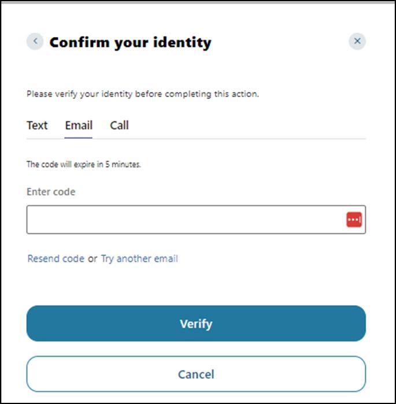Click the code expiry notice text

click(84, 164)
